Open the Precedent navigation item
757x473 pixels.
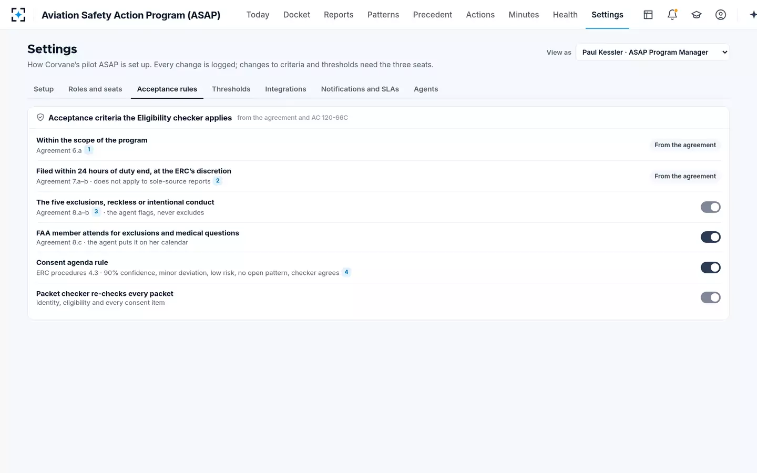(x=433, y=15)
